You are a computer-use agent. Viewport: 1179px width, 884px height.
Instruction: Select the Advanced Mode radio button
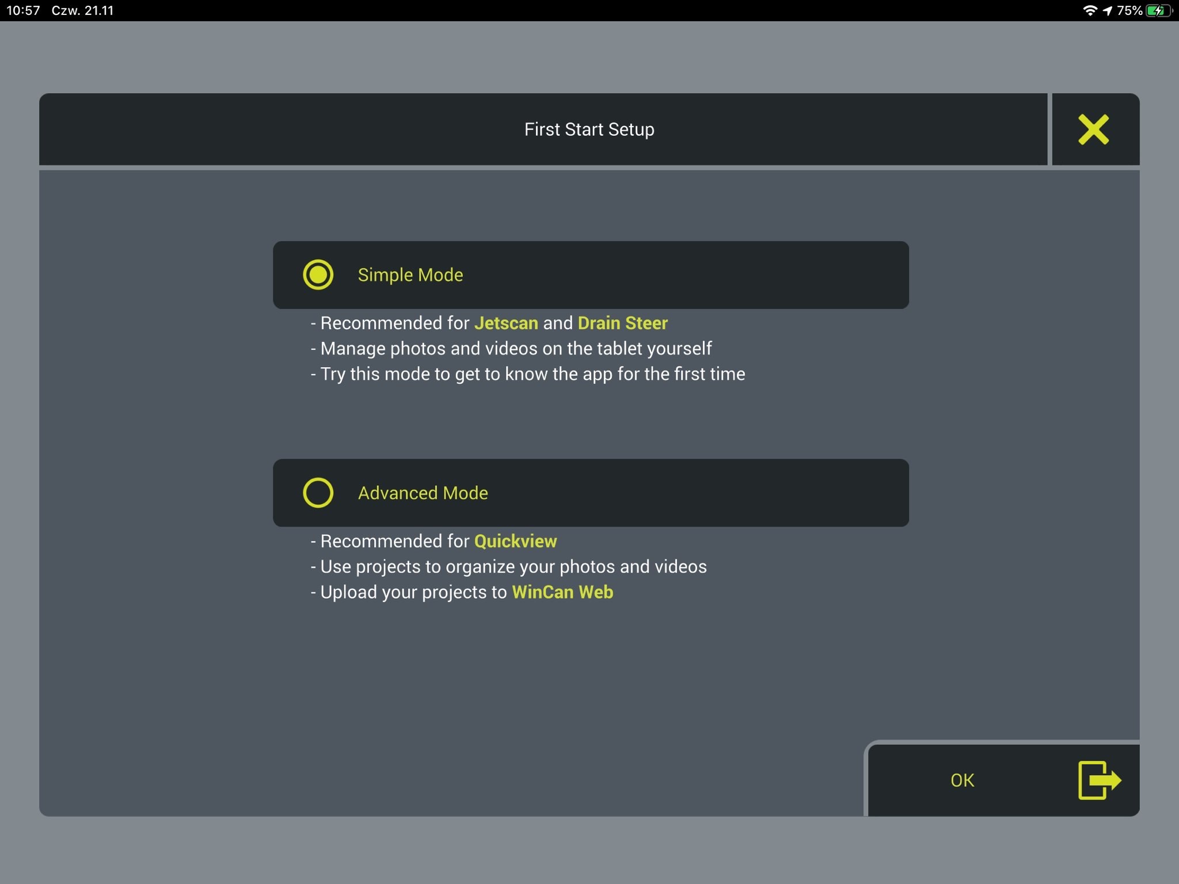click(318, 493)
